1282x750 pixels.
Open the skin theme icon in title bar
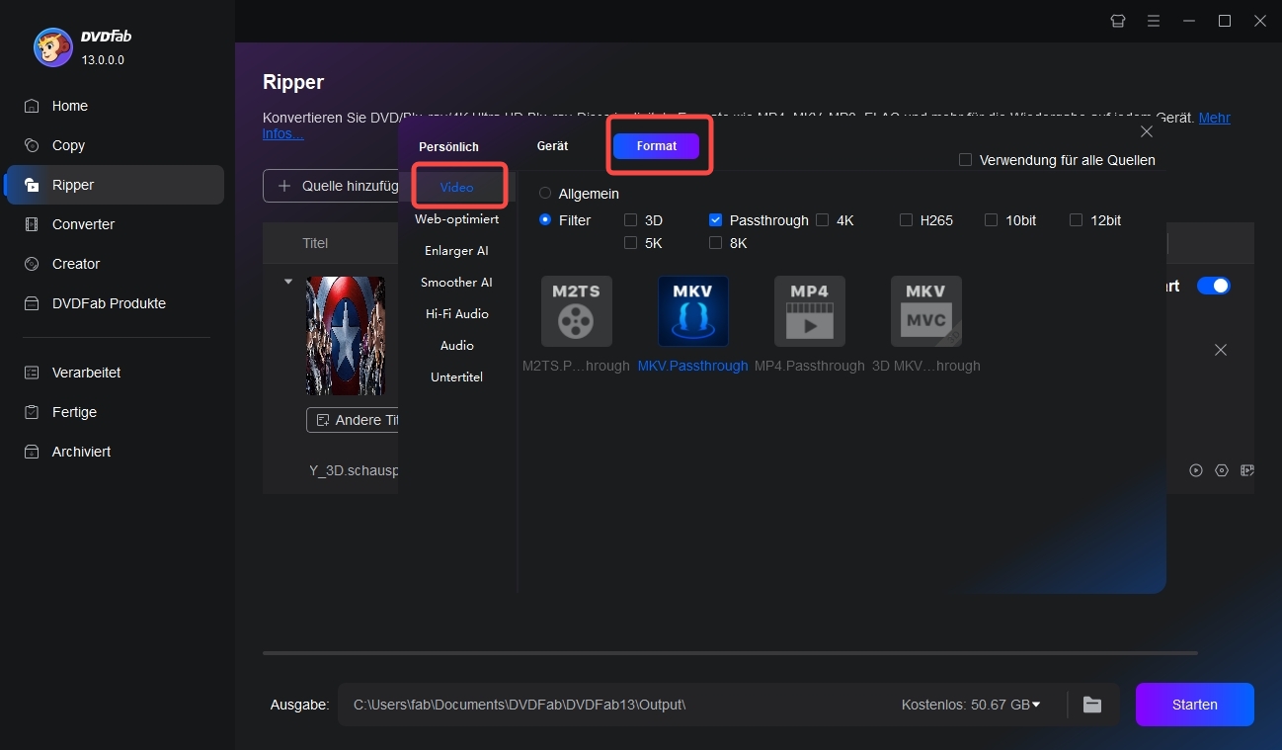pyautogui.click(x=1118, y=21)
